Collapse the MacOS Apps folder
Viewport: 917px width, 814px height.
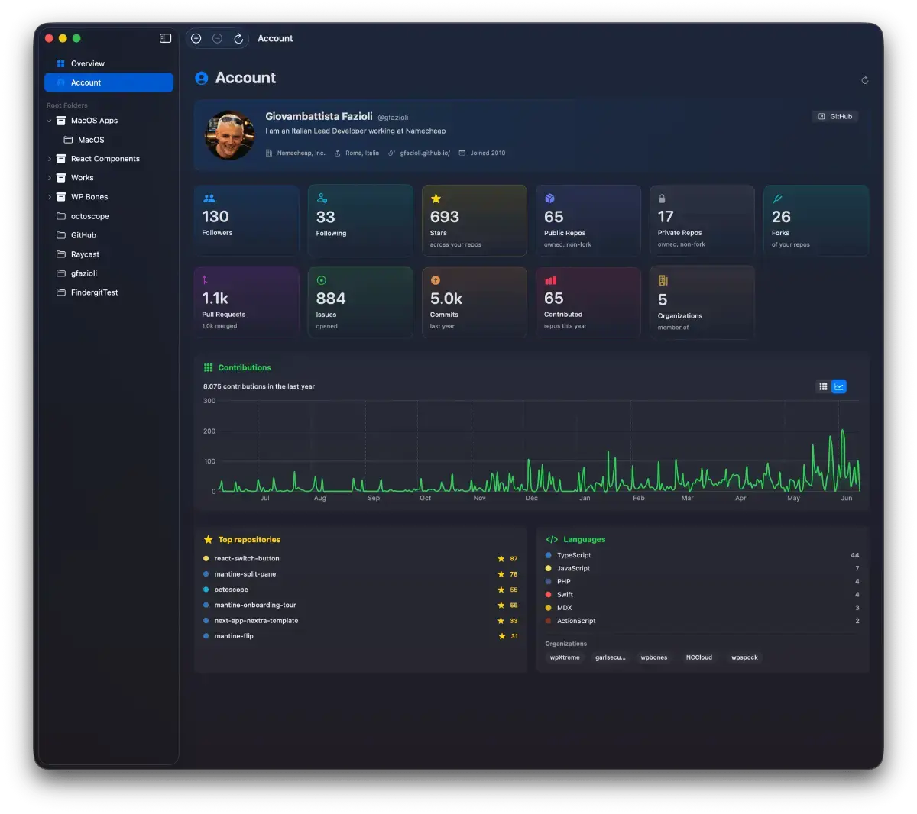click(50, 121)
